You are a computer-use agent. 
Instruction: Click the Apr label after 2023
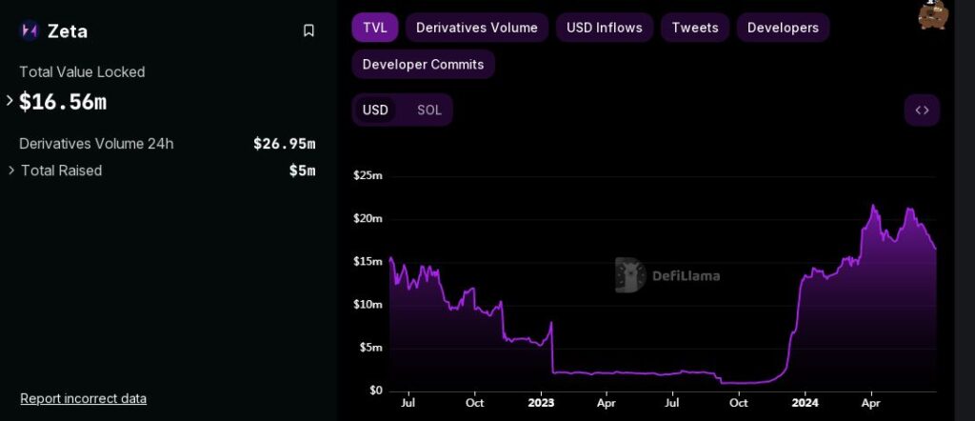pos(607,403)
